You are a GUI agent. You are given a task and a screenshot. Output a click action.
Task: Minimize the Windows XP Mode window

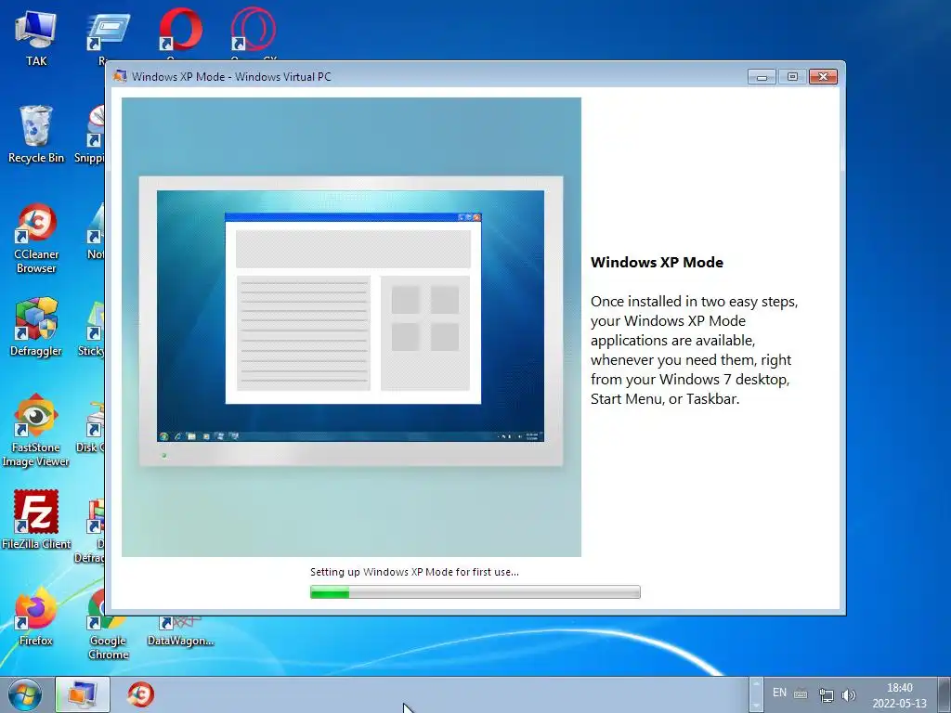pos(762,77)
